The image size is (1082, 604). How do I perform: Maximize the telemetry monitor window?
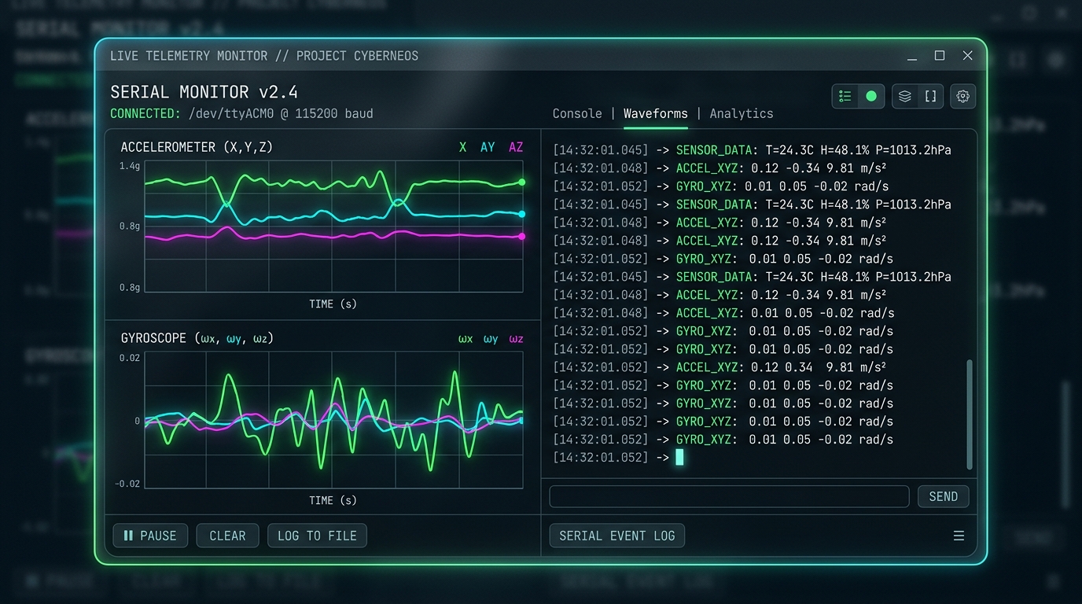point(940,56)
